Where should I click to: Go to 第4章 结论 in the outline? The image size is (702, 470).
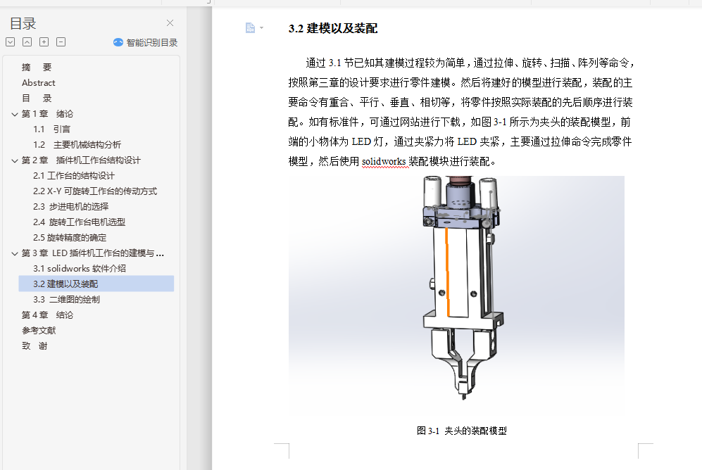47,315
